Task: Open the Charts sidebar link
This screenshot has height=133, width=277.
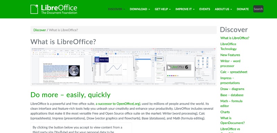Action: [225, 112]
